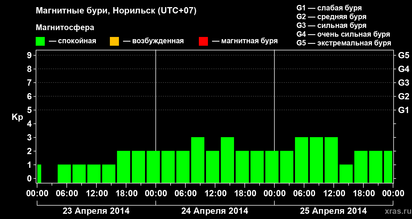412x219 pixels.
Task: Click 'G4 — очень сильная буря' legend line
Action: [343, 34]
